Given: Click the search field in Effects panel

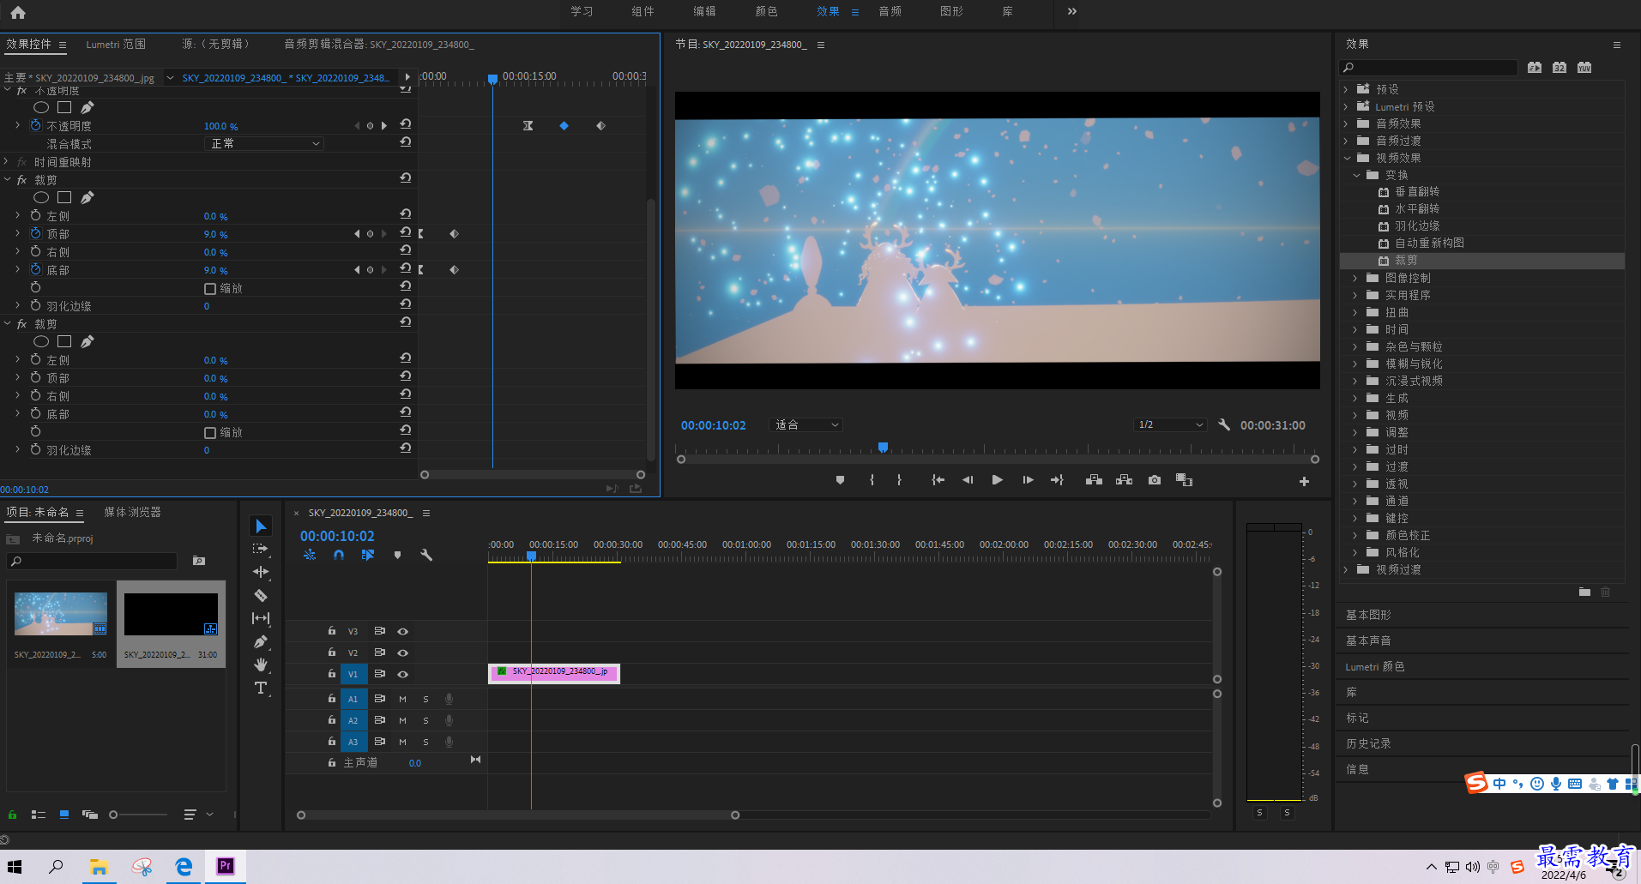Looking at the screenshot, I should tap(1428, 67).
